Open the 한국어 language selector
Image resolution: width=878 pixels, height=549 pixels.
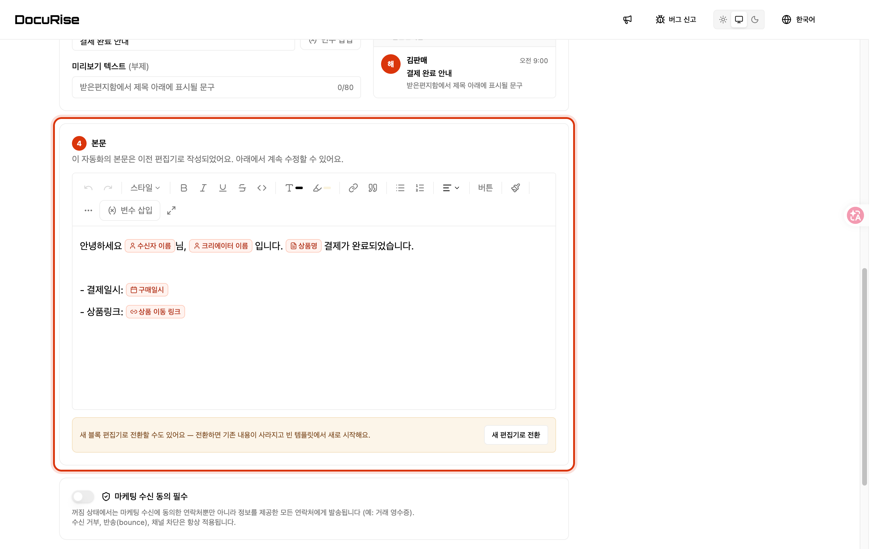tap(798, 20)
